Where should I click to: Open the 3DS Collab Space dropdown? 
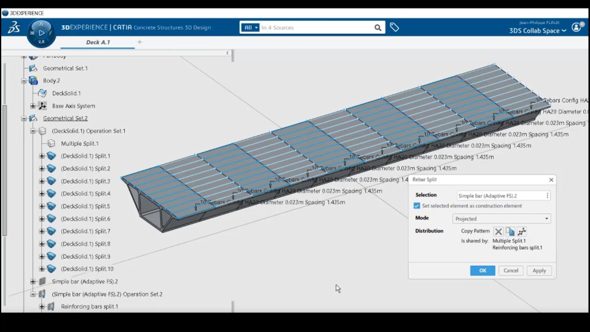[x=538, y=31]
